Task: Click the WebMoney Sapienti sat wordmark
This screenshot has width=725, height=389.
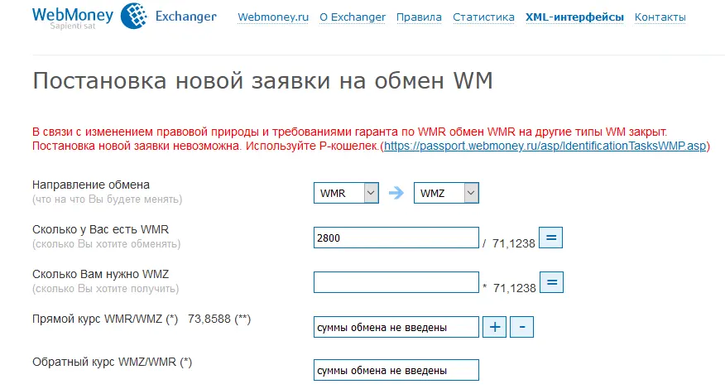Action: 73,18
